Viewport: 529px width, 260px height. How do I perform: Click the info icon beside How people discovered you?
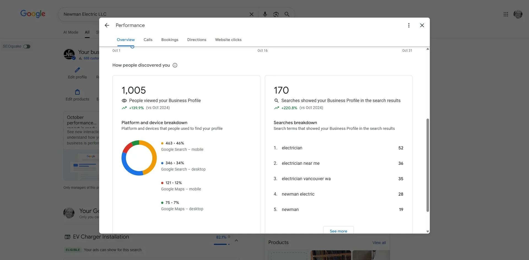tap(175, 65)
